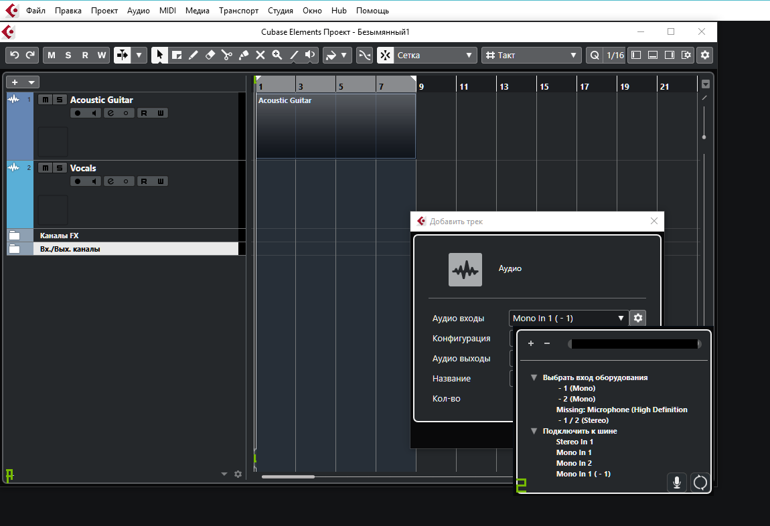Click the Acoustic Guitar audio clip
770x526 pixels.
point(335,127)
